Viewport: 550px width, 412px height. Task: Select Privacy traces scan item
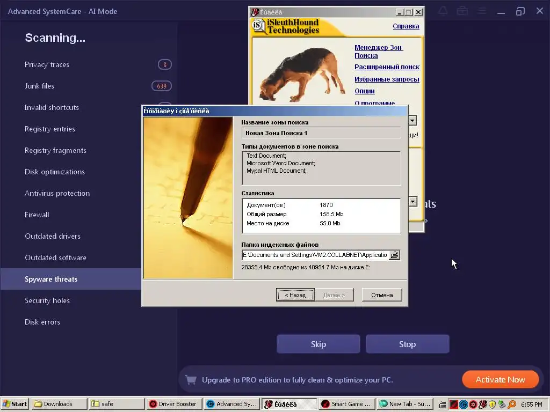pyautogui.click(x=47, y=64)
